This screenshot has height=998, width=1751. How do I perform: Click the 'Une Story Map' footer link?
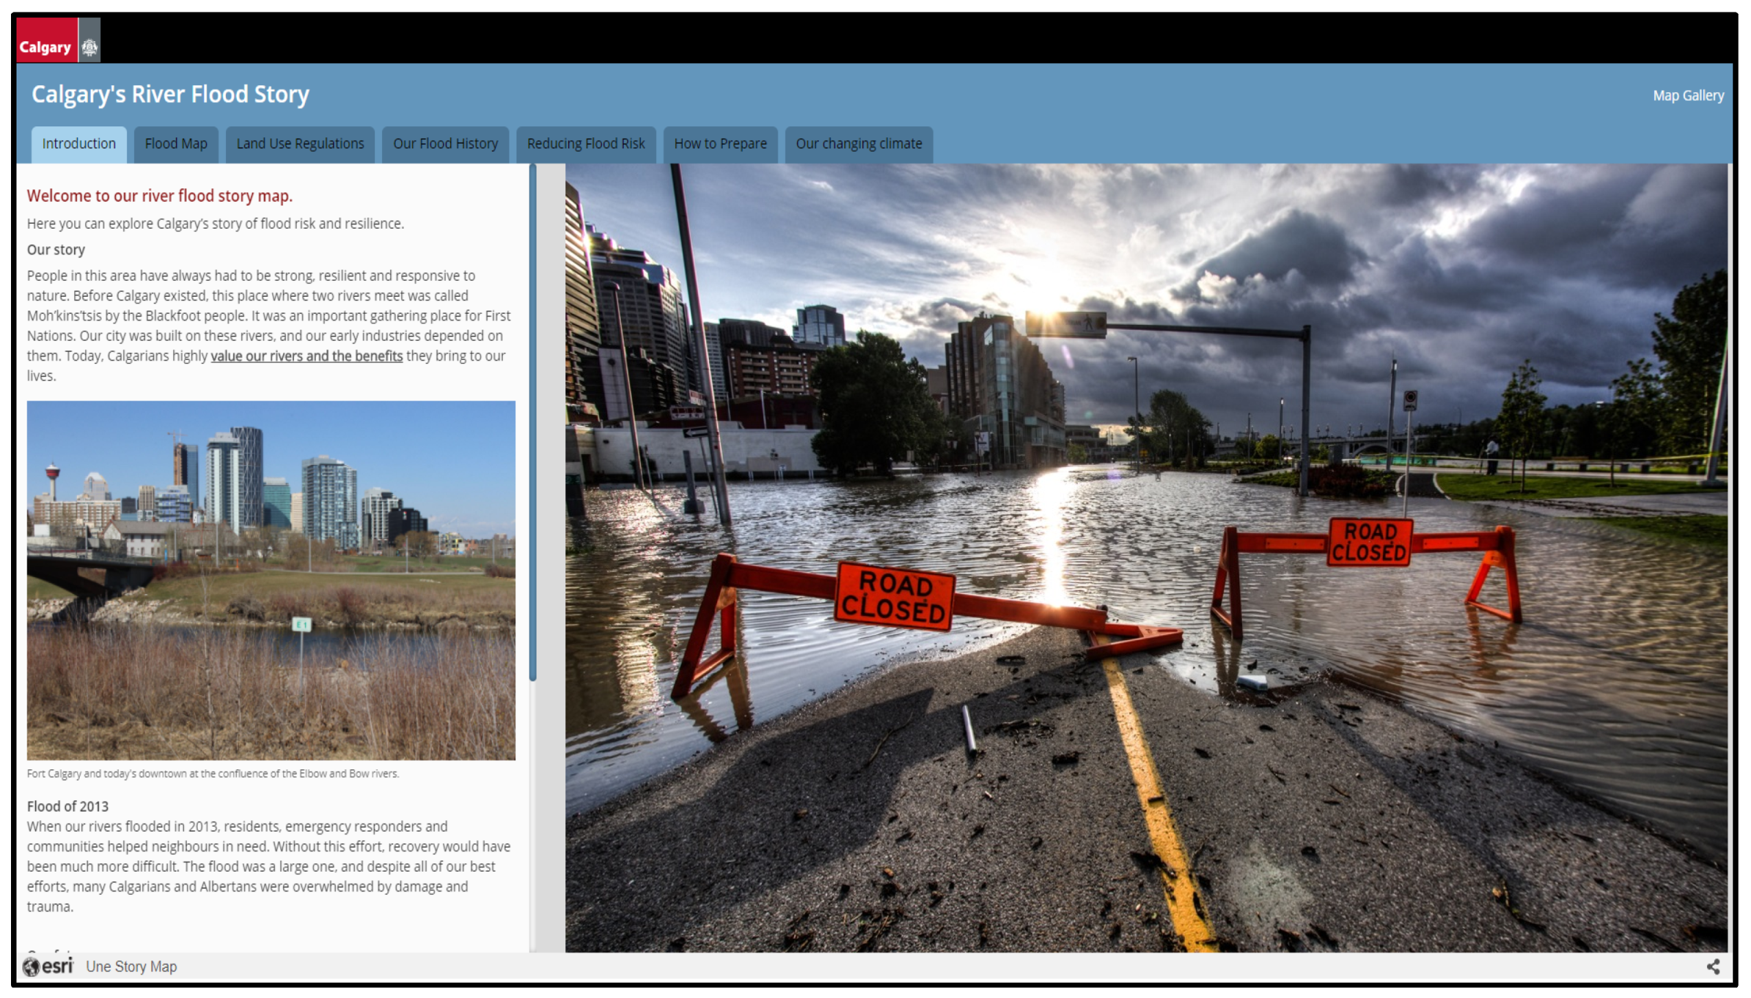pyautogui.click(x=131, y=966)
